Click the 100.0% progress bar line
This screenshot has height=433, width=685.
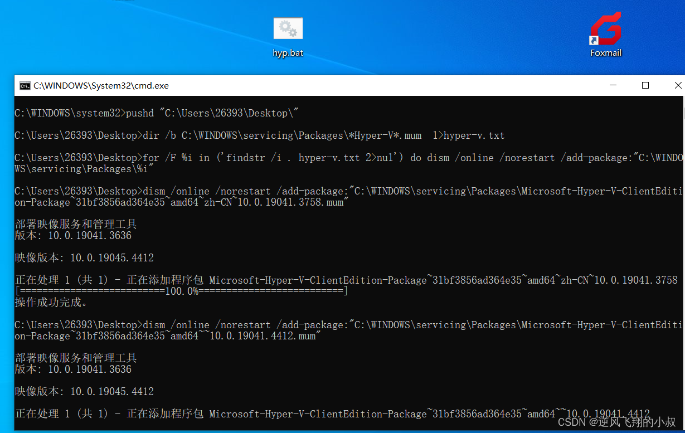(x=181, y=291)
